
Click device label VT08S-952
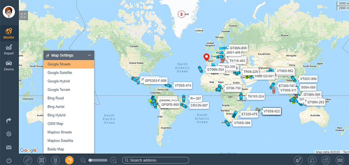[285, 71]
